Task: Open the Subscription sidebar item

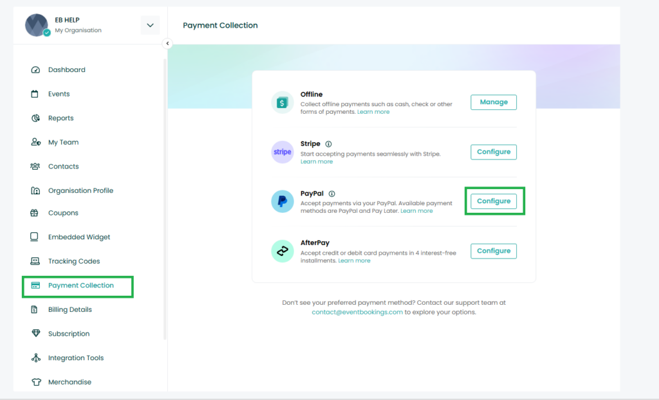Action: 68,334
